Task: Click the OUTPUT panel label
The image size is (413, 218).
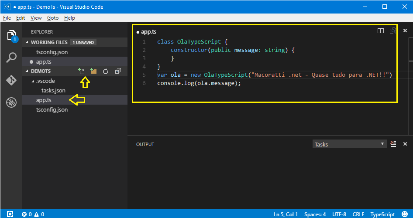Action: point(145,144)
